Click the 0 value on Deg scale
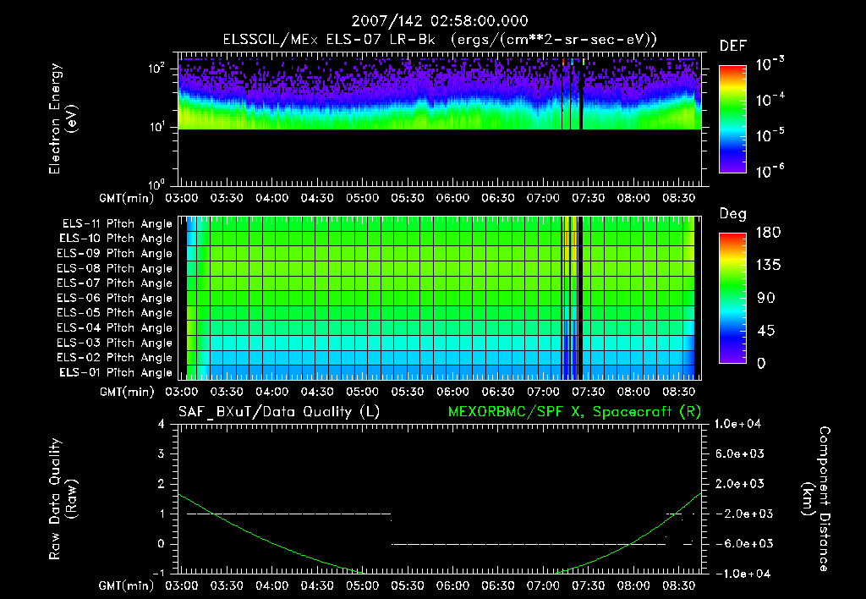 pos(761,364)
